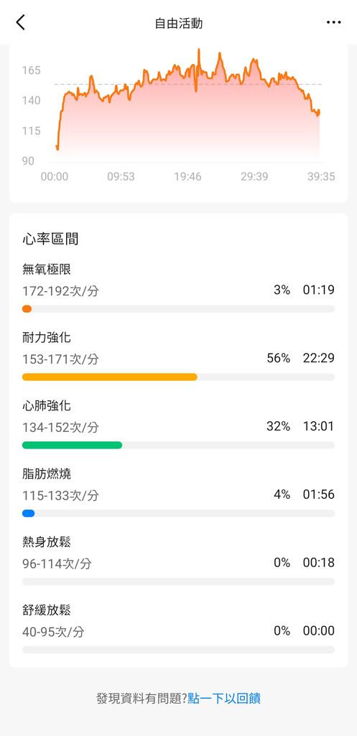Click the 00:00 start time label

tap(55, 177)
